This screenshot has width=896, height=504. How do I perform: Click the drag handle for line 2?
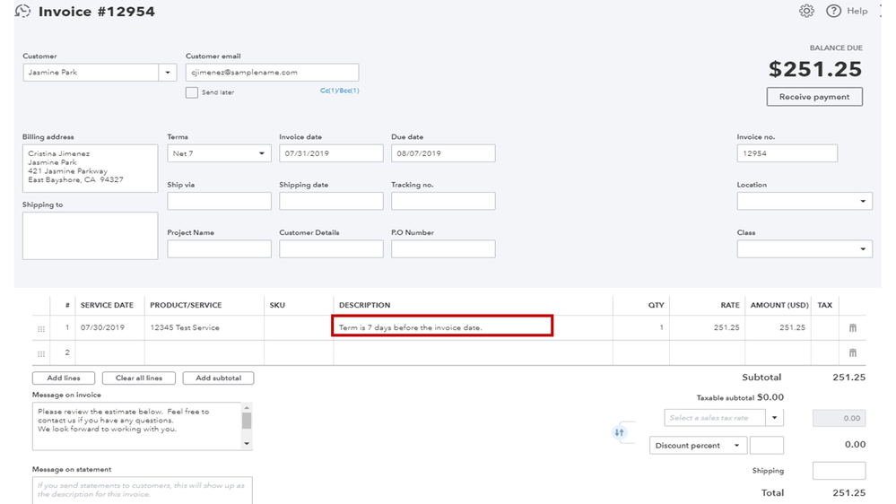[x=41, y=353]
